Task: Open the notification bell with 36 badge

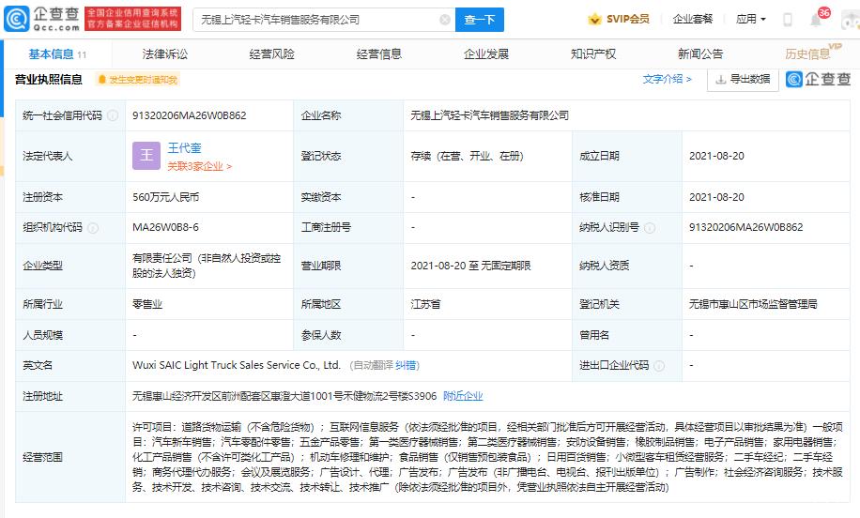Action: (816, 20)
